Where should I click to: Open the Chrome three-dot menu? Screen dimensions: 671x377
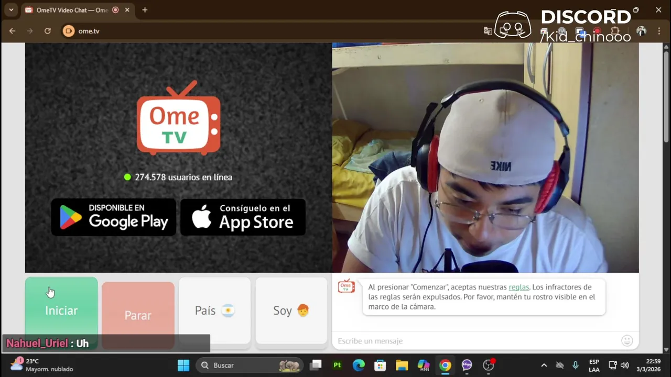[659, 31]
